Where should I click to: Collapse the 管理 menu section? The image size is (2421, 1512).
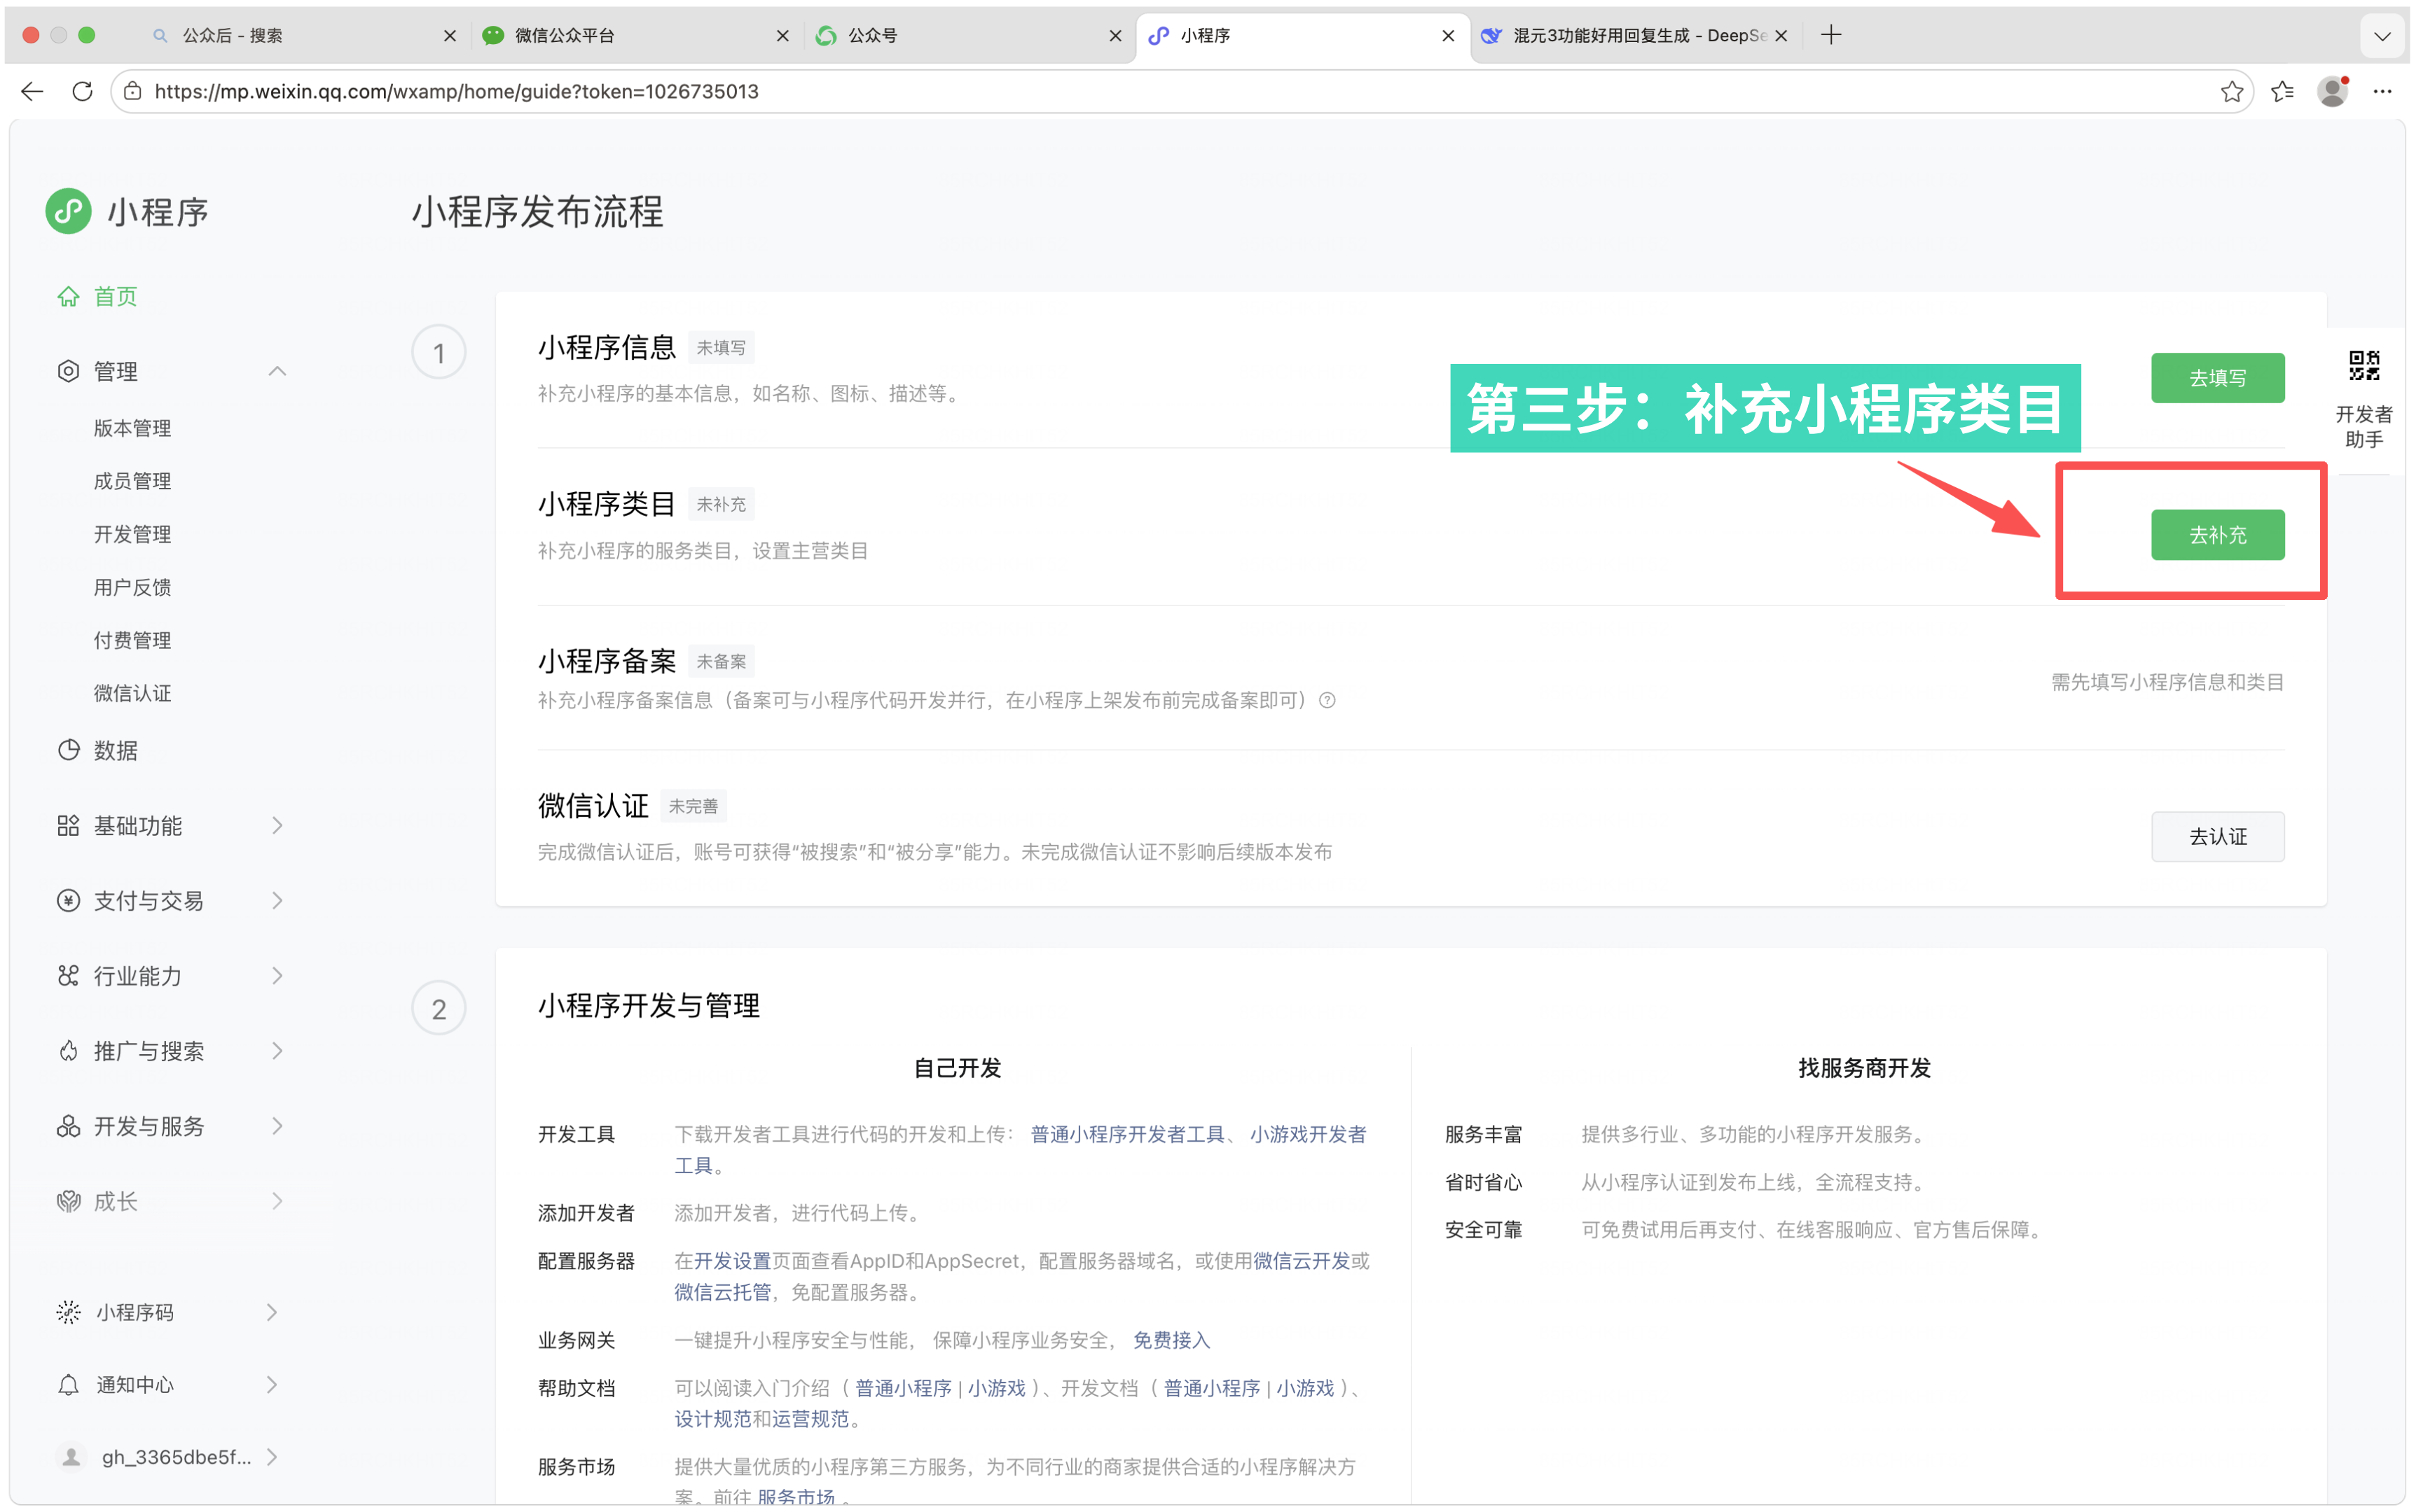[x=277, y=371]
